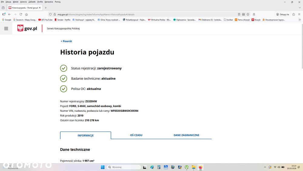
Task: Show site security padlock info
Action: click(x=55, y=14)
